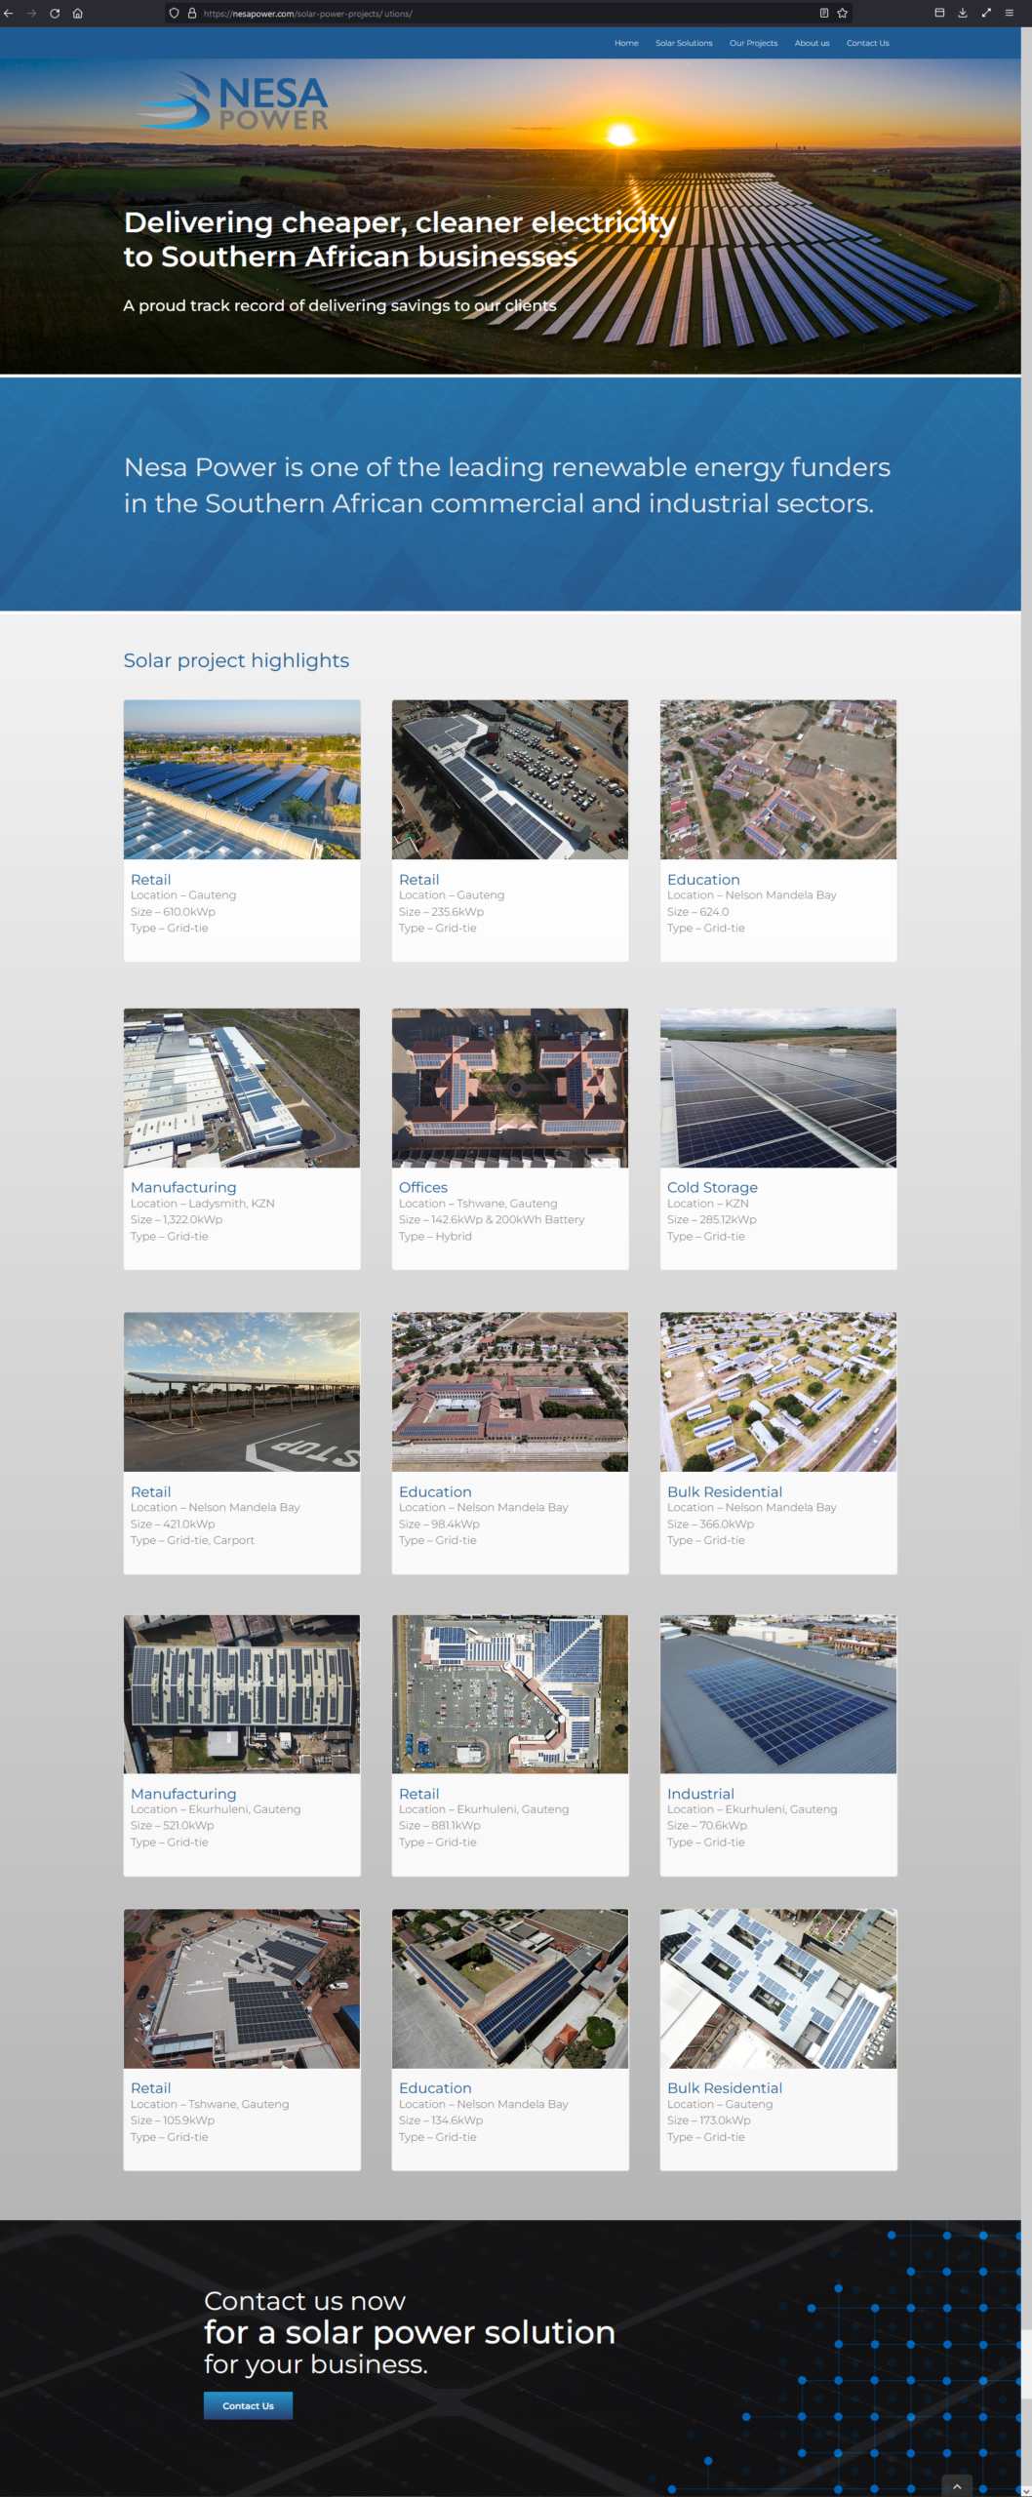Open the Our Projects nav item

753,43
